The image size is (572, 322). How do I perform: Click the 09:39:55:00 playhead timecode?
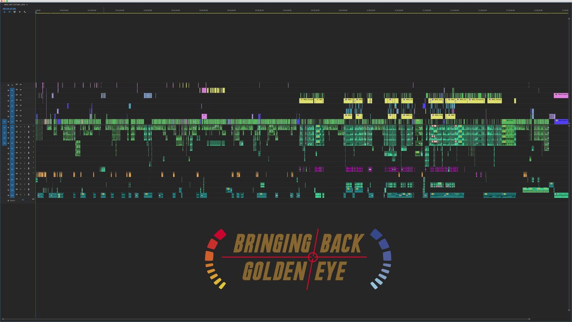(x=9, y=9)
